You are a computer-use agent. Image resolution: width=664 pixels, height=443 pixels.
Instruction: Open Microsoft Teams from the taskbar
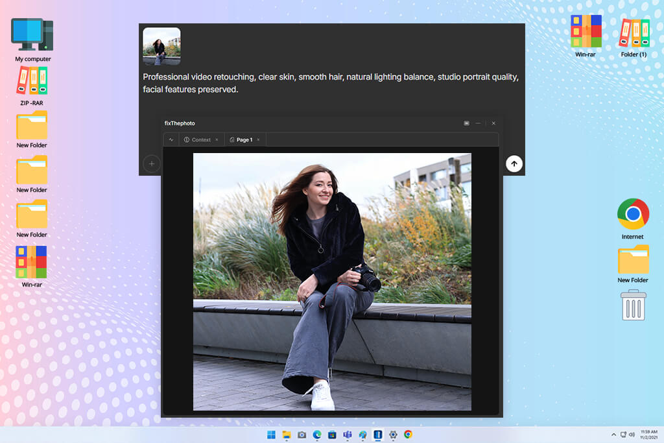click(348, 435)
